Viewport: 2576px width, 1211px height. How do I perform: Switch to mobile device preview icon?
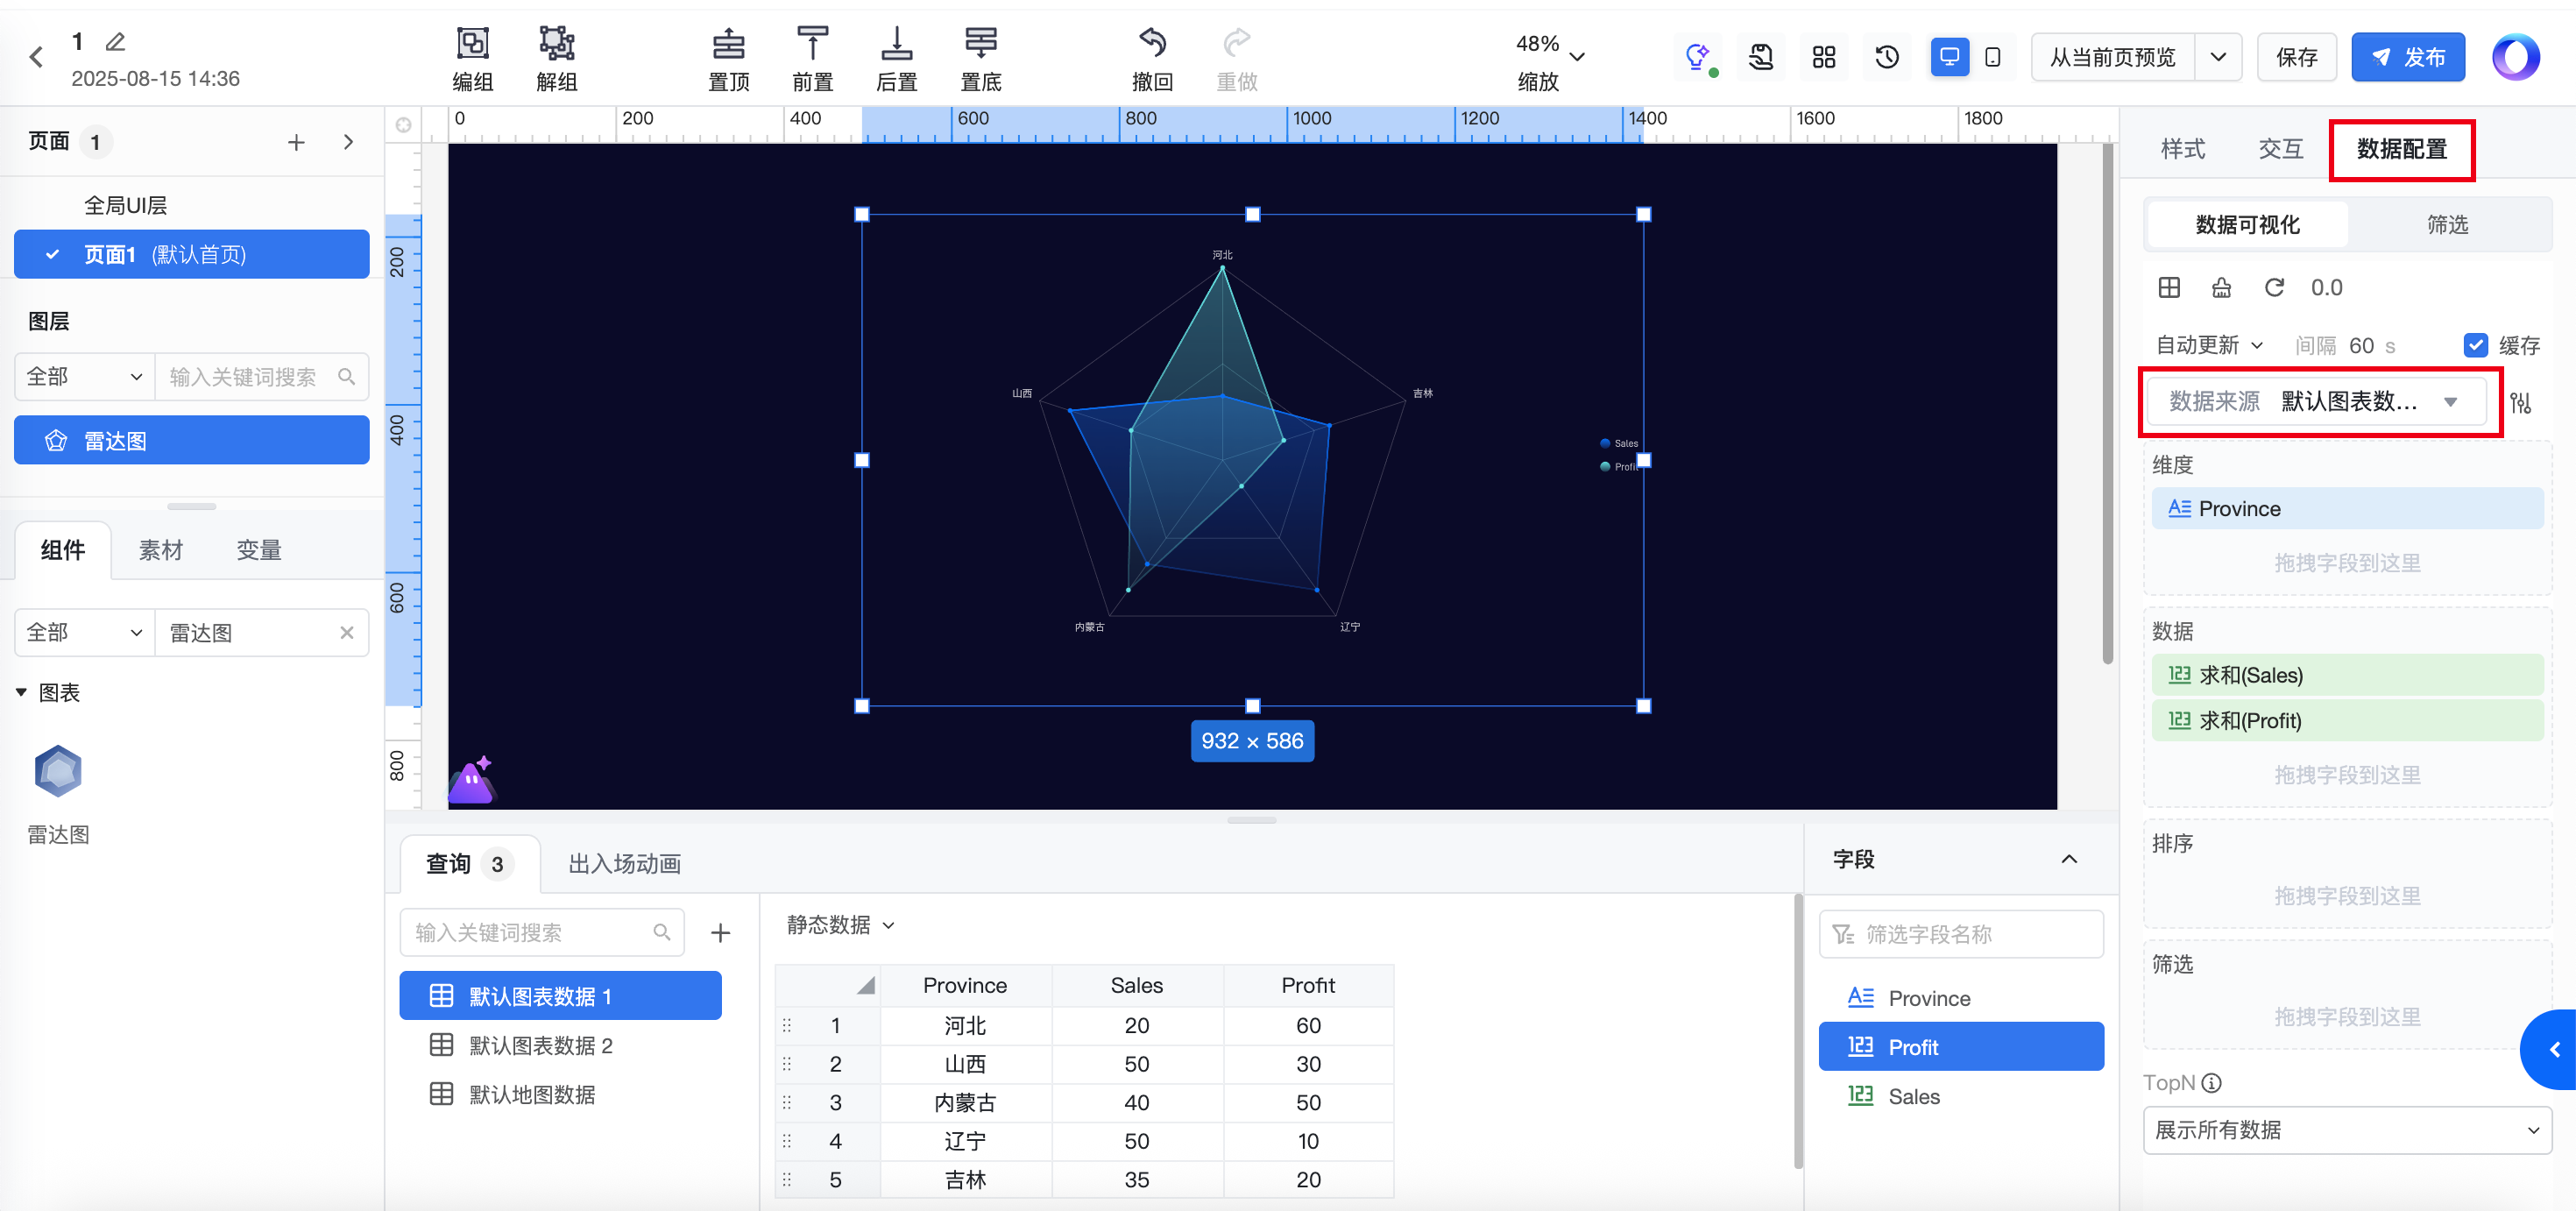pyautogui.click(x=1992, y=57)
